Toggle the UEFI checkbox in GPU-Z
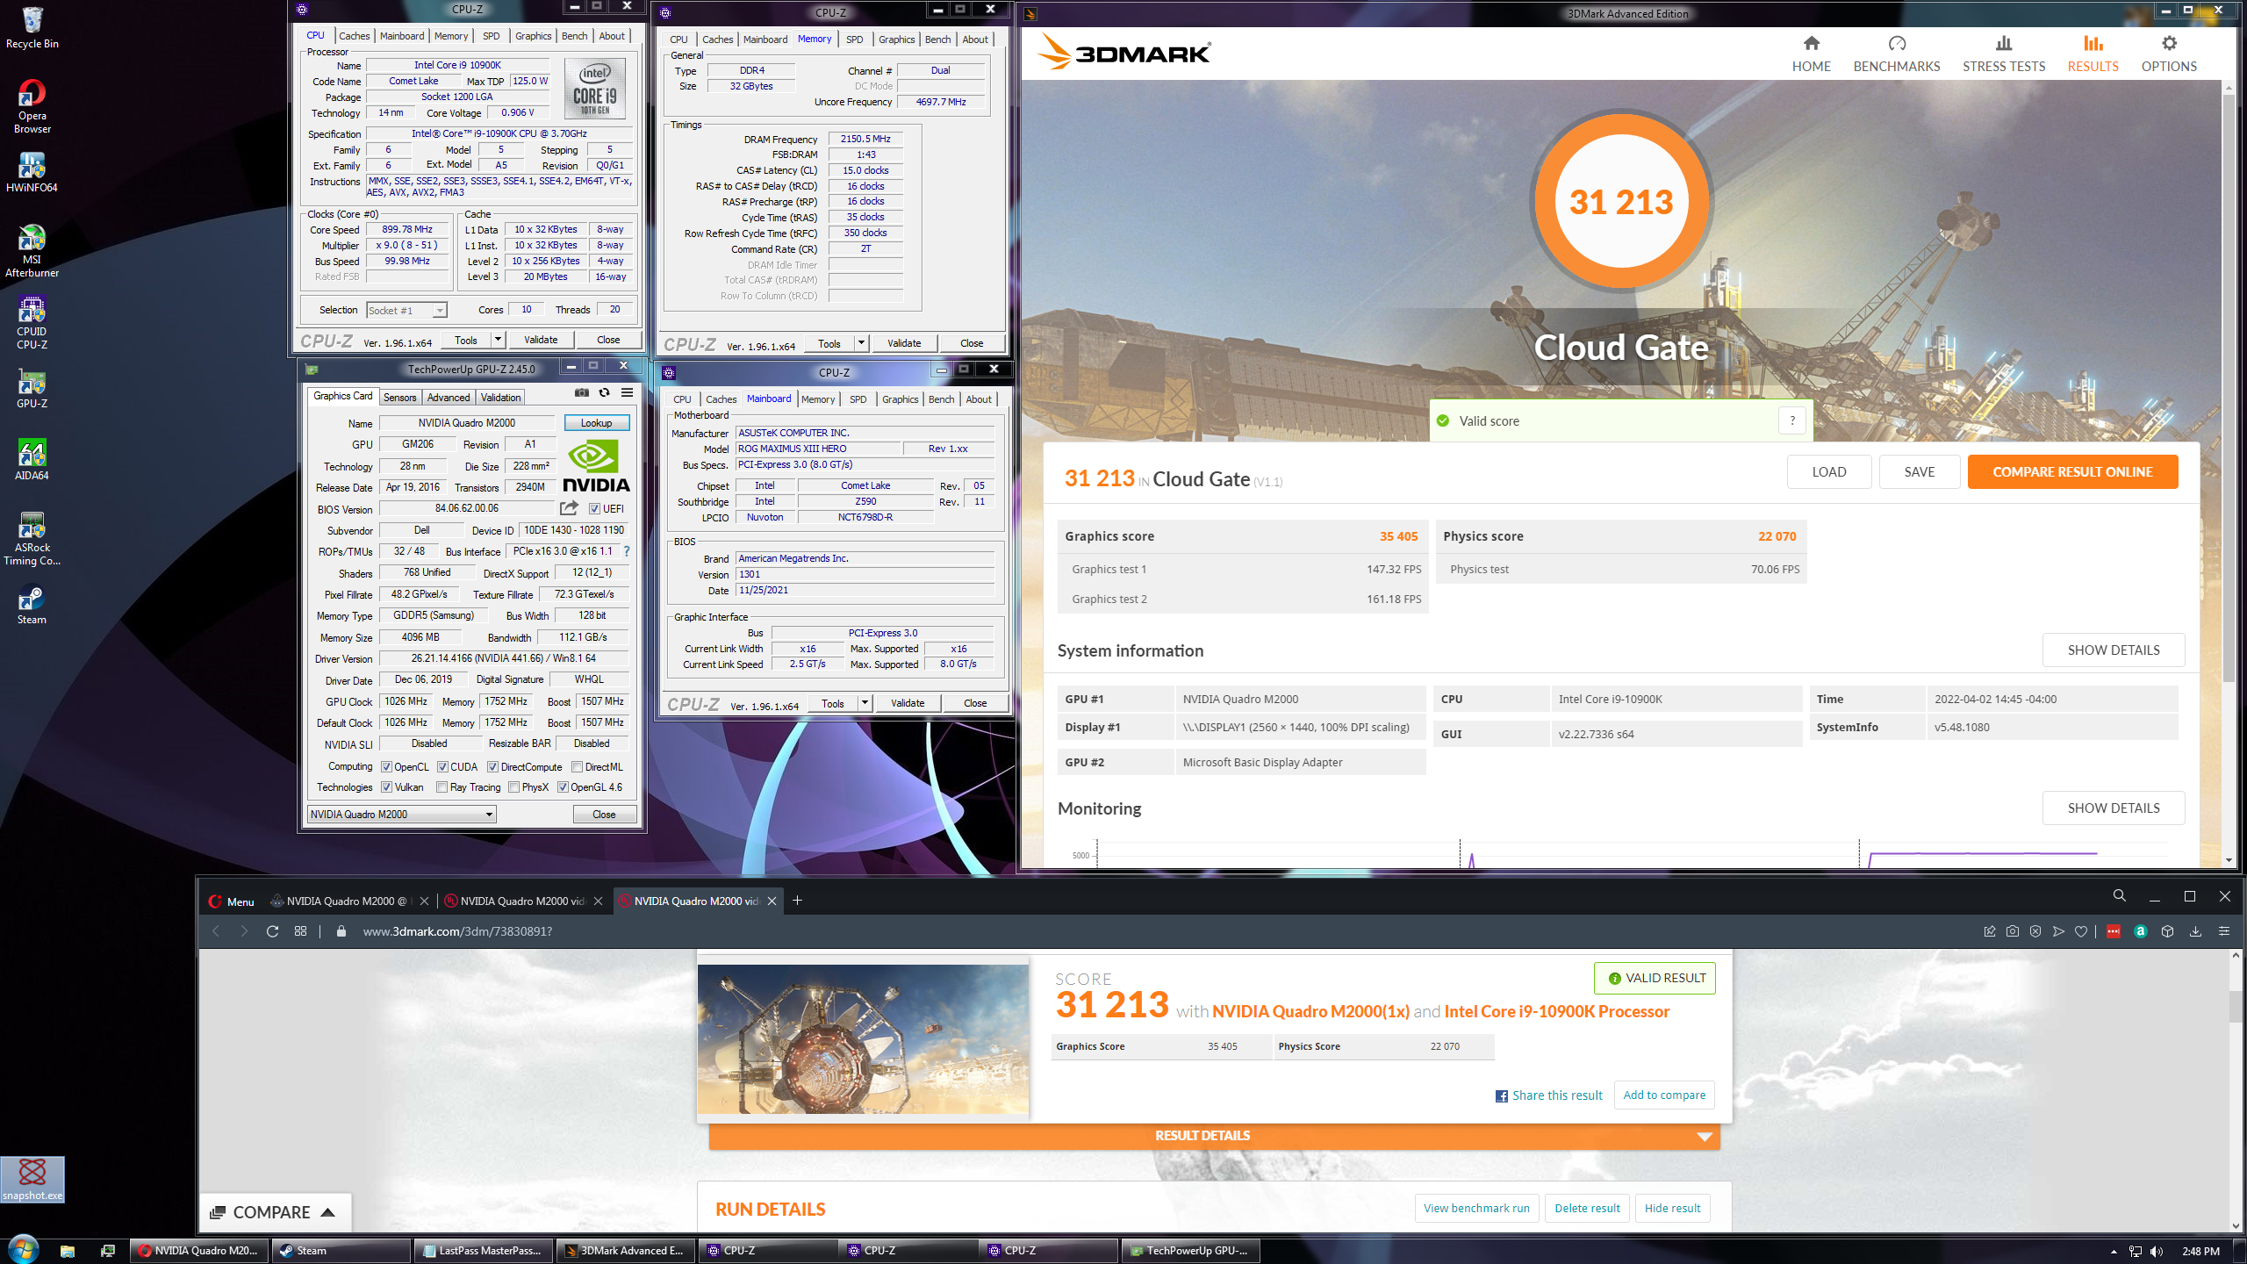Screen dimensions: 2247x1264 point(594,509)
